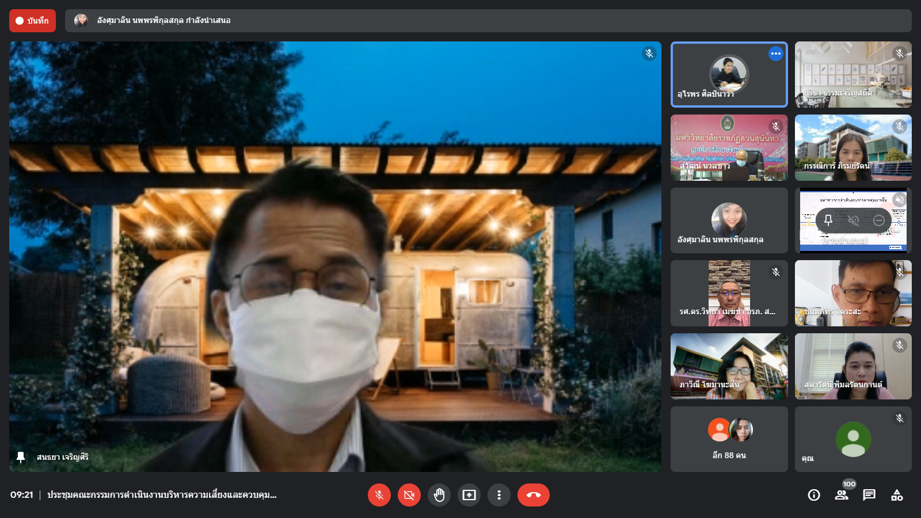The width and height of the screenshot is (921, 518).
Task: Raise your hand in the meeting
Action: coord(439,495)
